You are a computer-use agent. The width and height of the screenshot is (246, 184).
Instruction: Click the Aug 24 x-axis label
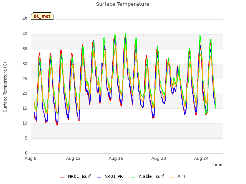201,158
